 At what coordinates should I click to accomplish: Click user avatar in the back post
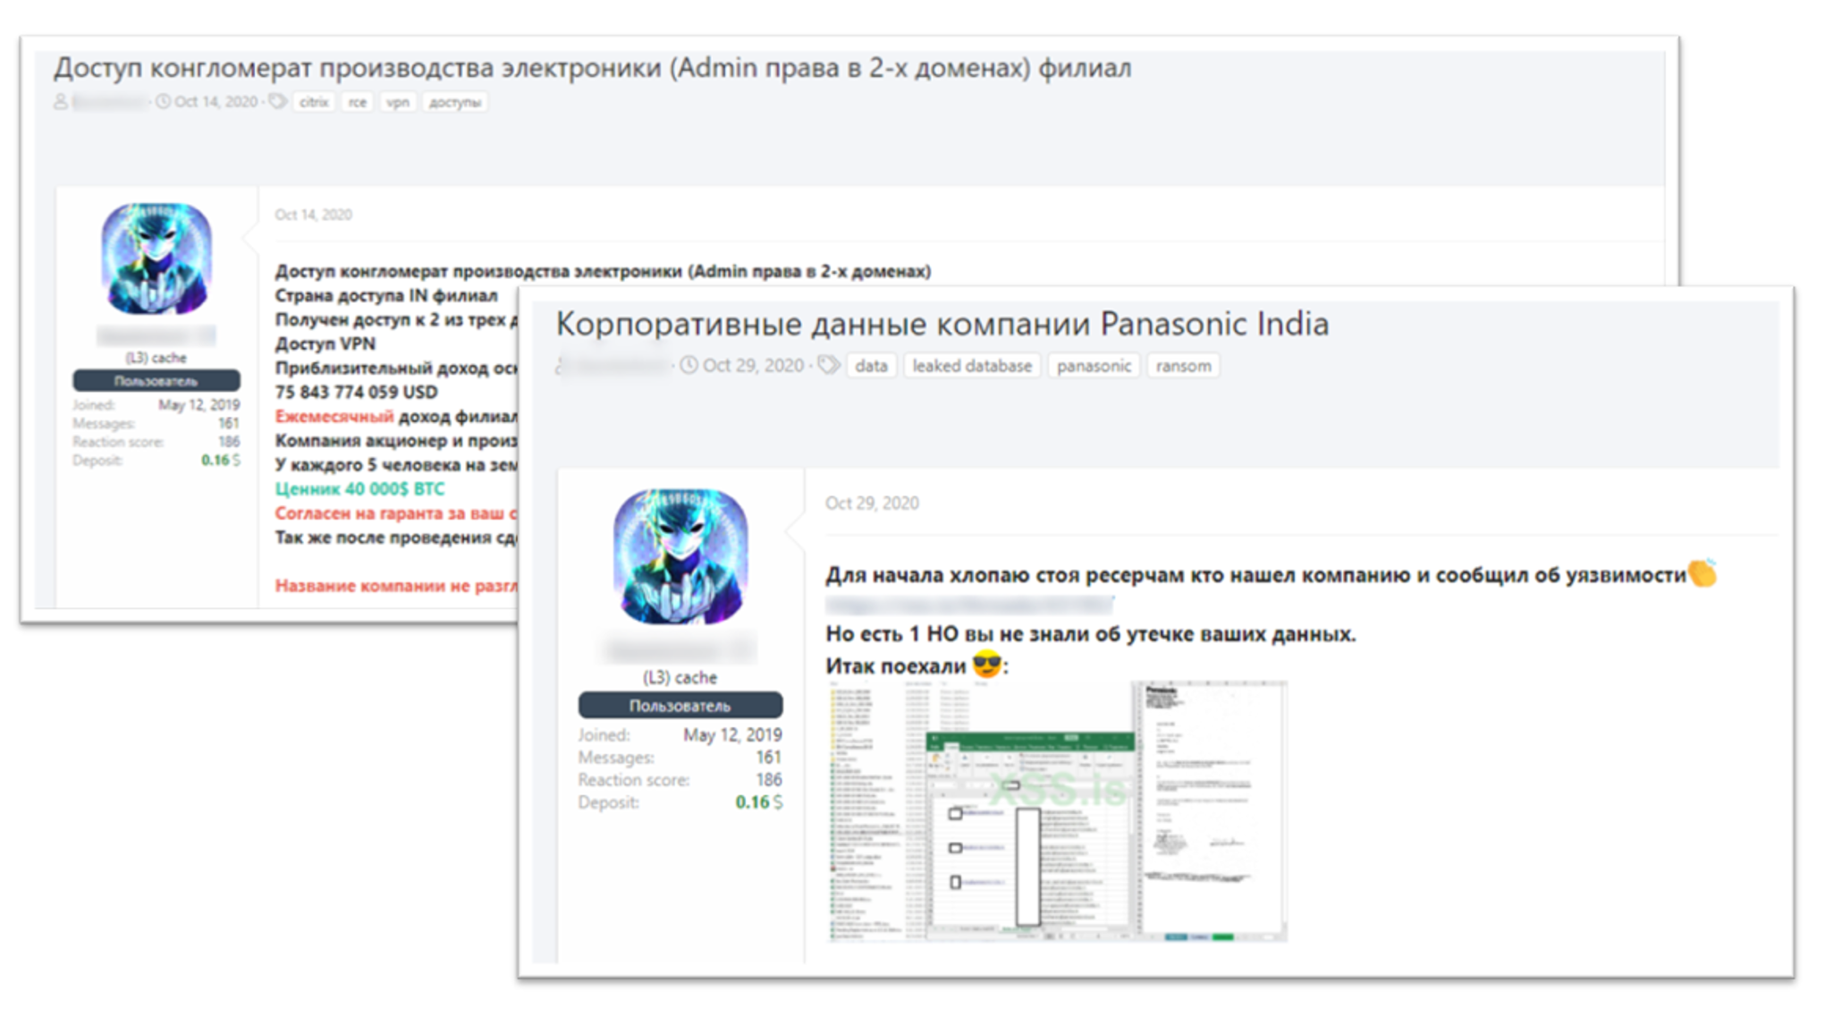pyautogui.click(x=156, y=258)
